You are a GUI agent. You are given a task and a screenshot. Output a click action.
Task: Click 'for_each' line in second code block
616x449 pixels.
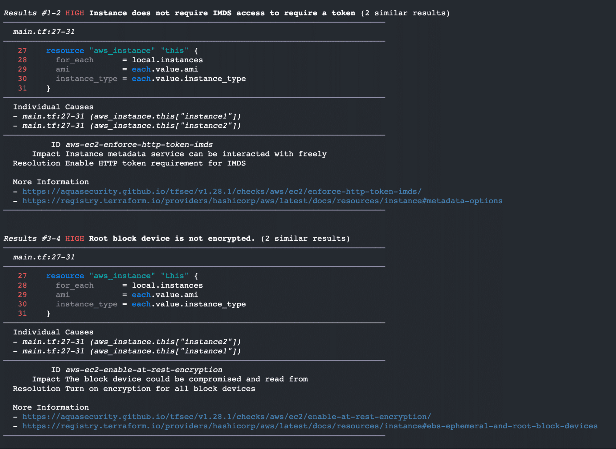point(129,285)
